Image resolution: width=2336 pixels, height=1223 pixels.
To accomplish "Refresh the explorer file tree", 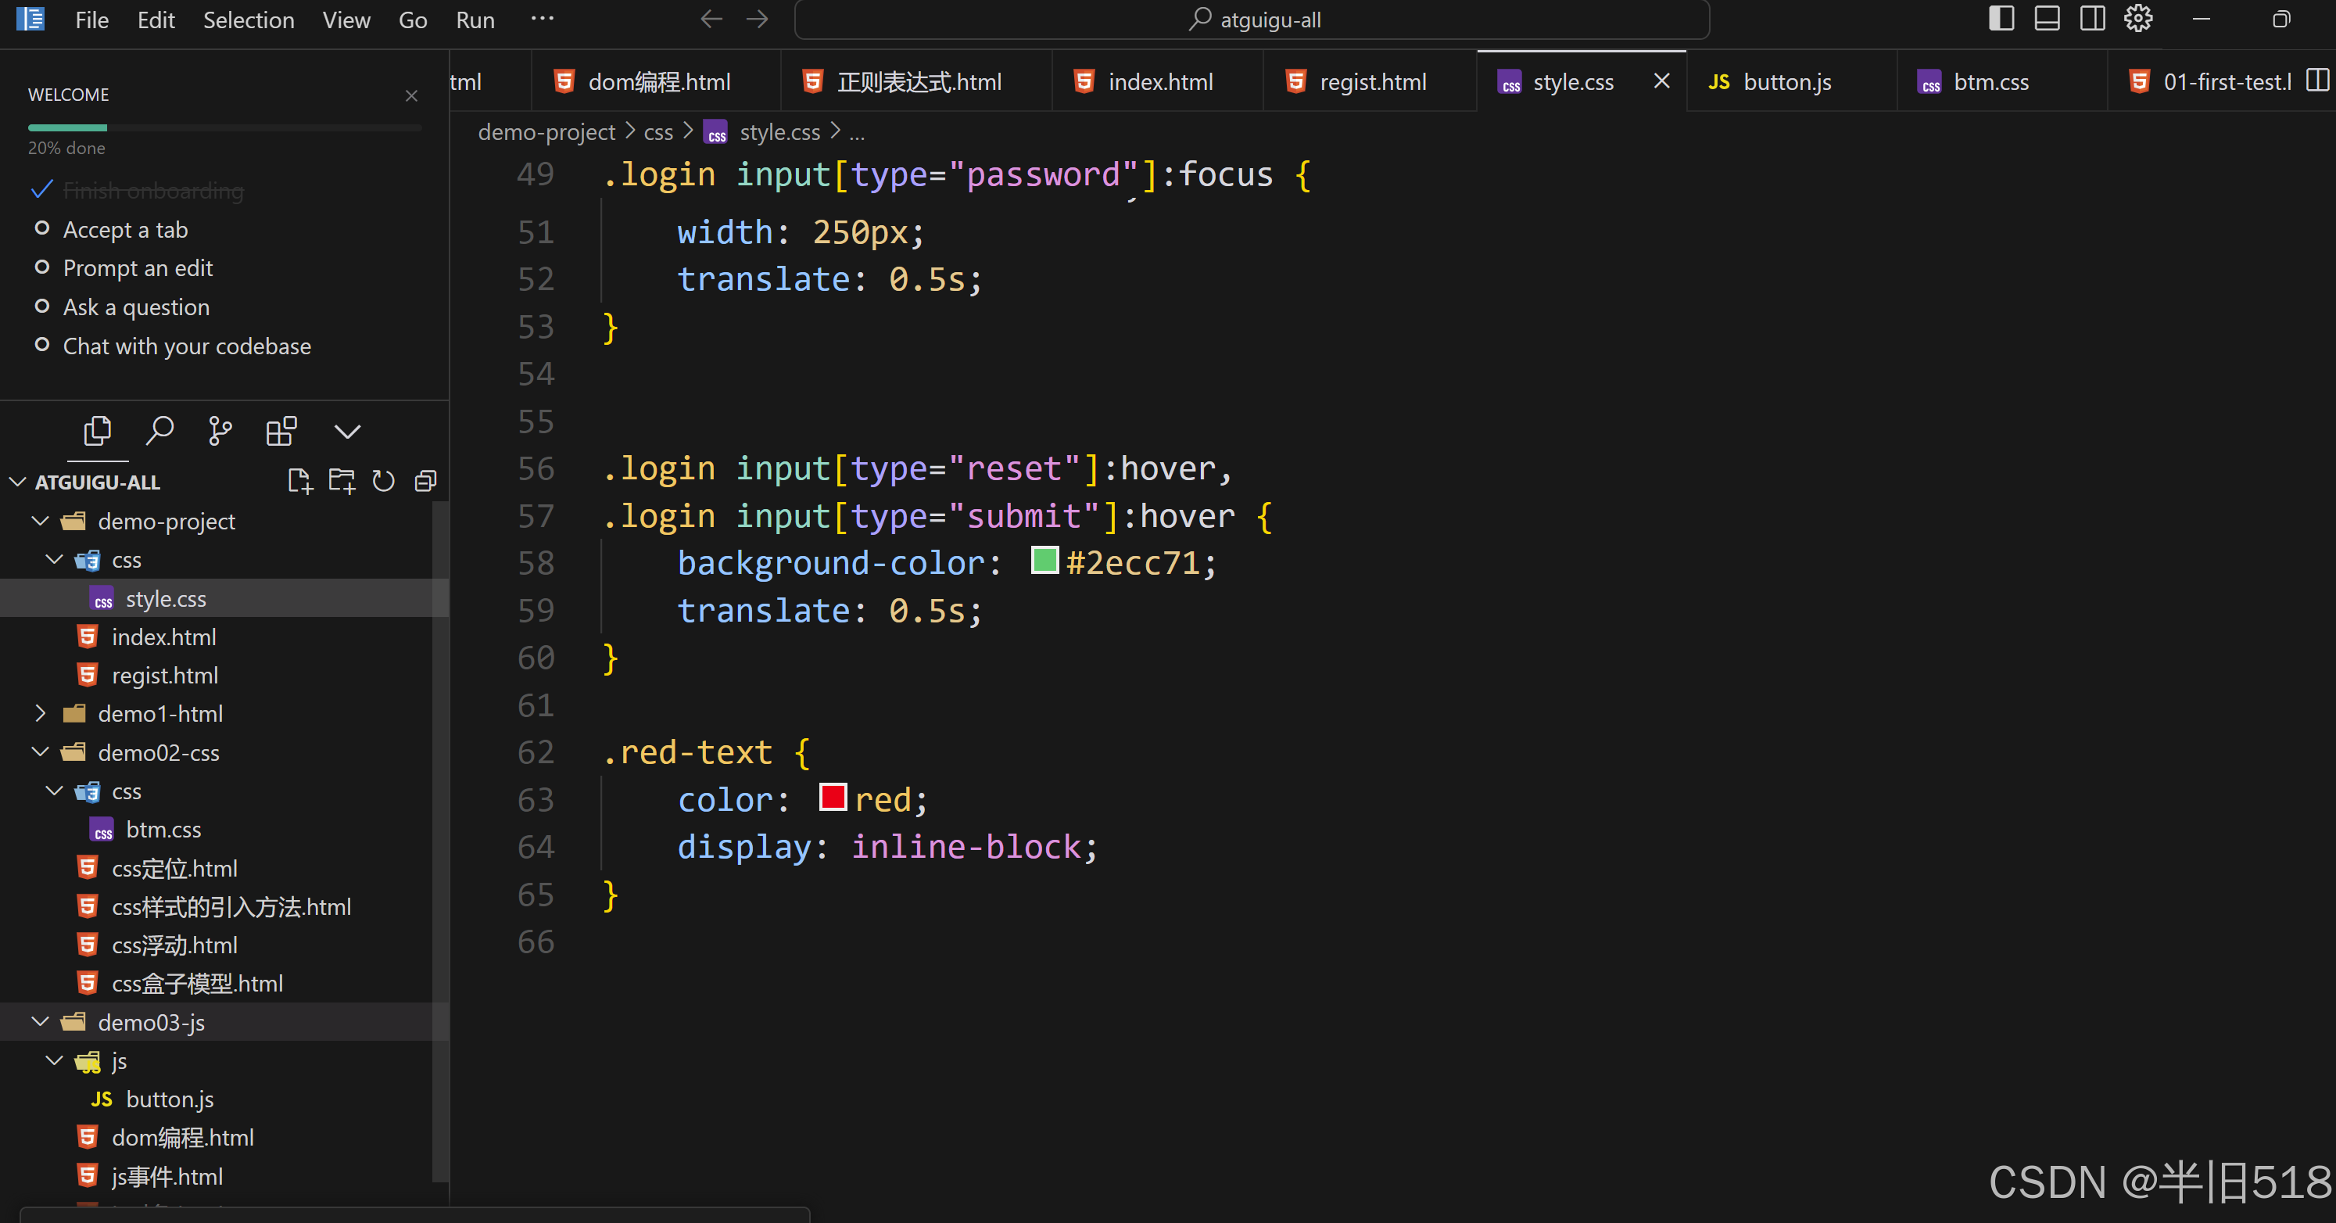I will pos(384,481).
